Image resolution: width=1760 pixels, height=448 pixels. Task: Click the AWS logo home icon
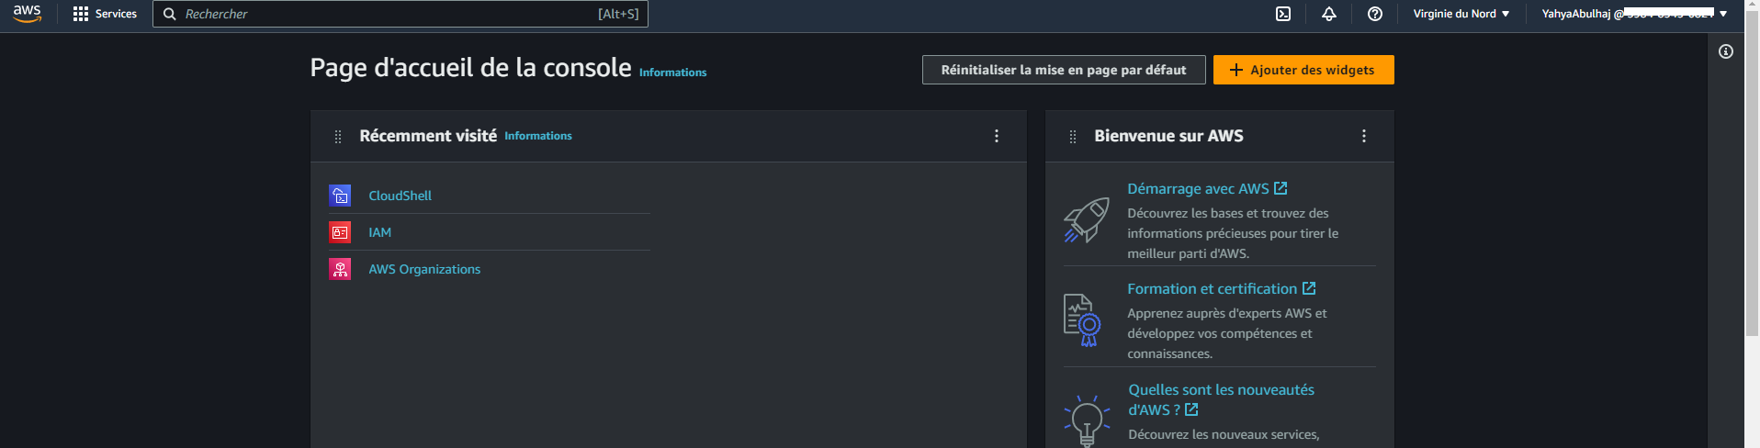[27, 14]
